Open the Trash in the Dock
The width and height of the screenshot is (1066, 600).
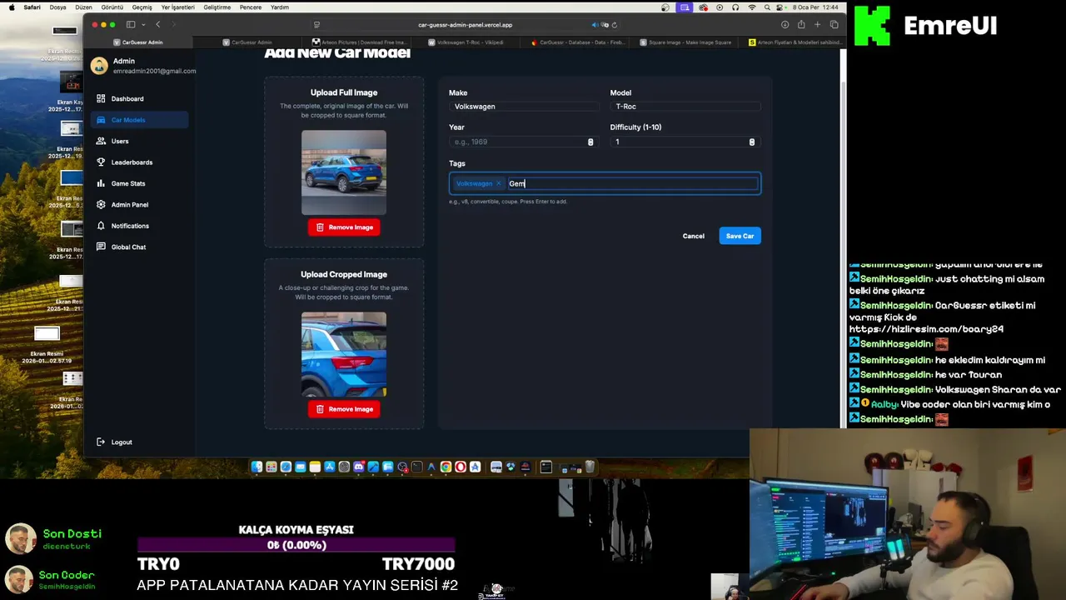tap(590, 467)
